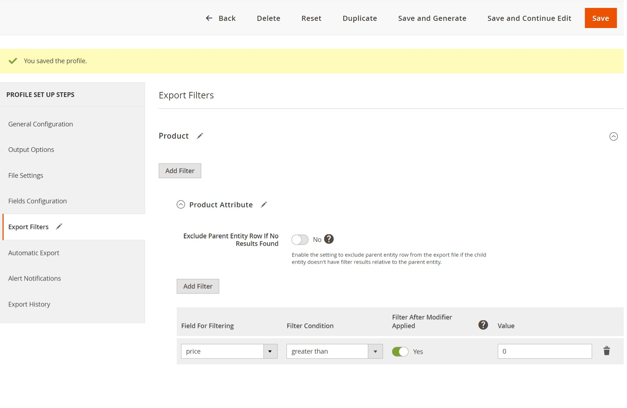Duplicate the export profile
Screen dimensions: 627x408
click(360, 18)
